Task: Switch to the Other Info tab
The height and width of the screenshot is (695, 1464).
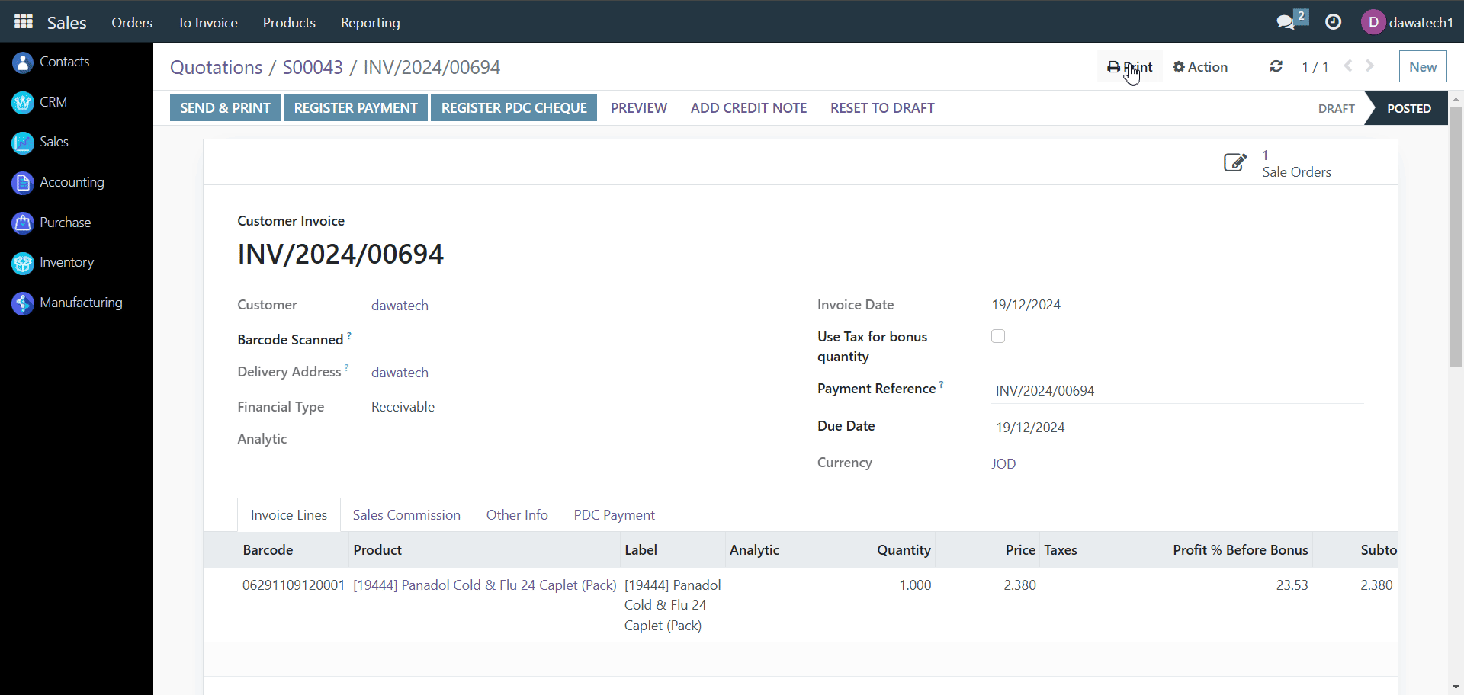Action: (517, 515)
